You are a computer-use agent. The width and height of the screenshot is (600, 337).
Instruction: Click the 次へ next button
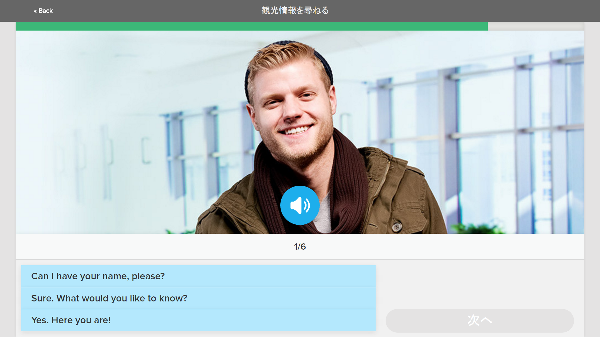[480, 320]
